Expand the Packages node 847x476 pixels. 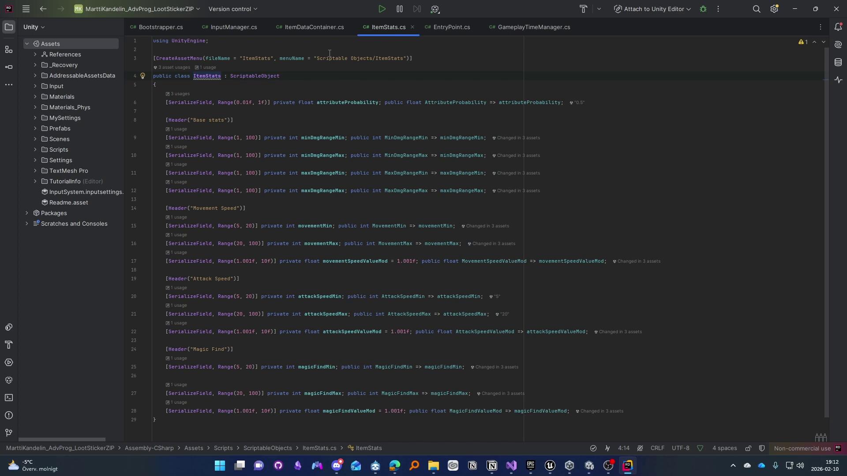tap(27, 213)
